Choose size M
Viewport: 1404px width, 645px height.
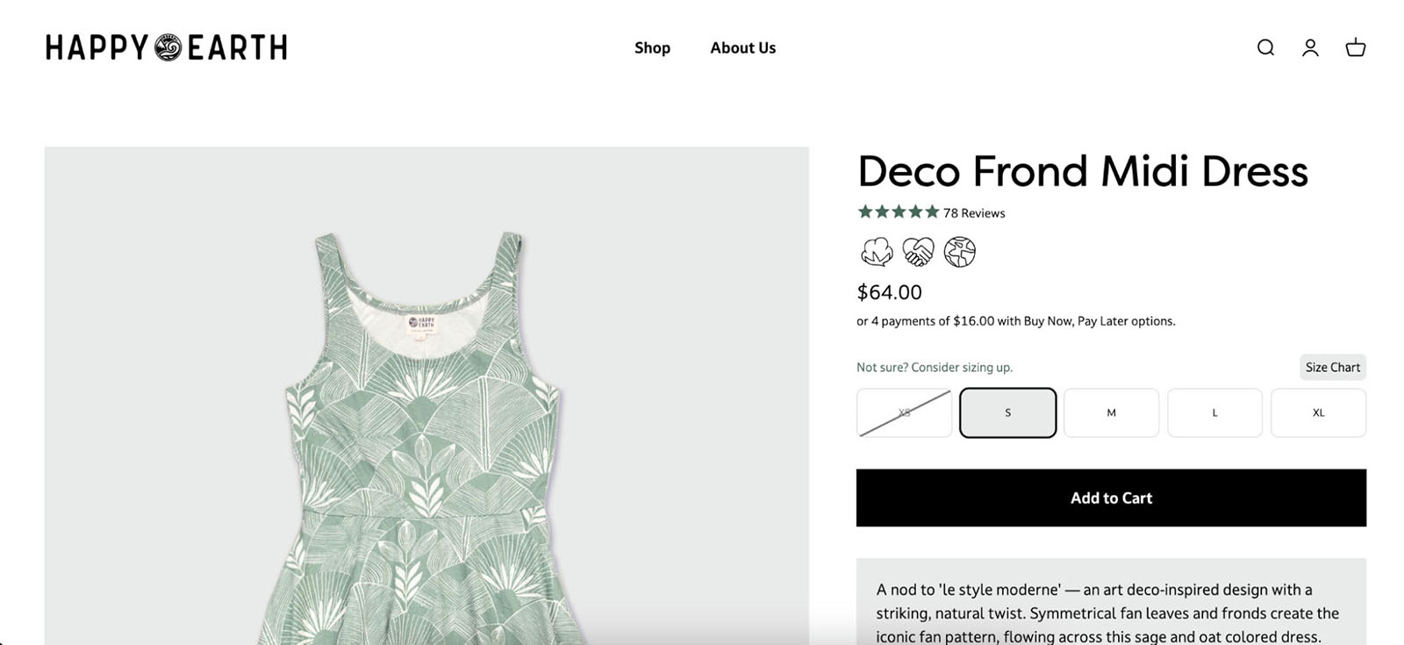coord(1111,412)
